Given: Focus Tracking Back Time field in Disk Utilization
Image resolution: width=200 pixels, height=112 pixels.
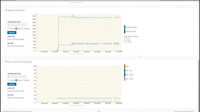Looking at the screenshot, I should [x=17, y=77].
